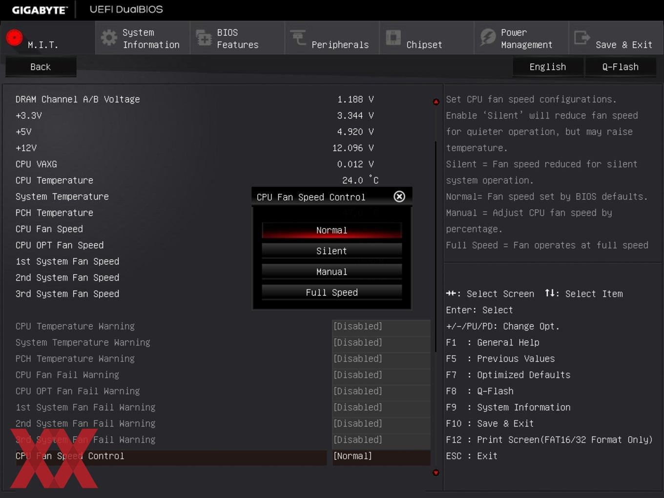Close the CPU Fan Speed Control popup
The image size is (664, 498).
tap(399, 196)
